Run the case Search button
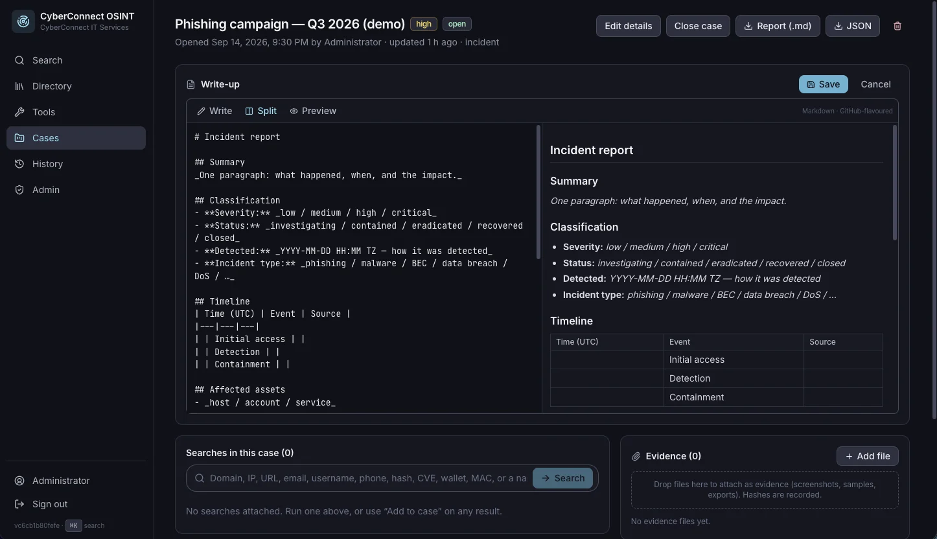Viewport: 937px width, 539px height. point(562,478)
